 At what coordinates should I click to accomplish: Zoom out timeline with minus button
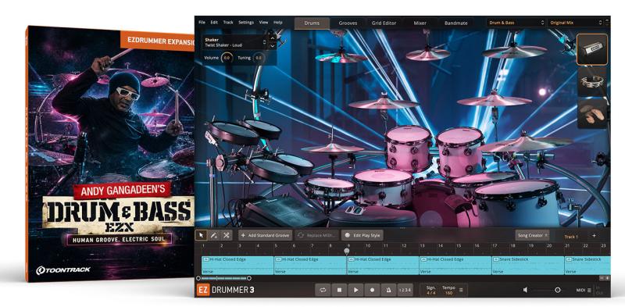click(x=602, y=278)
